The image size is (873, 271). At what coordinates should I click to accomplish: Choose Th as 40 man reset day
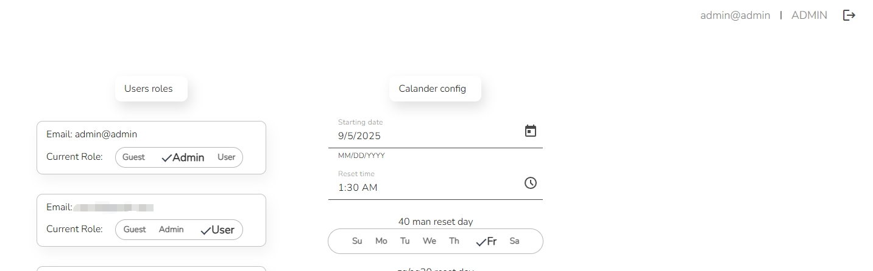pos(454,241)
